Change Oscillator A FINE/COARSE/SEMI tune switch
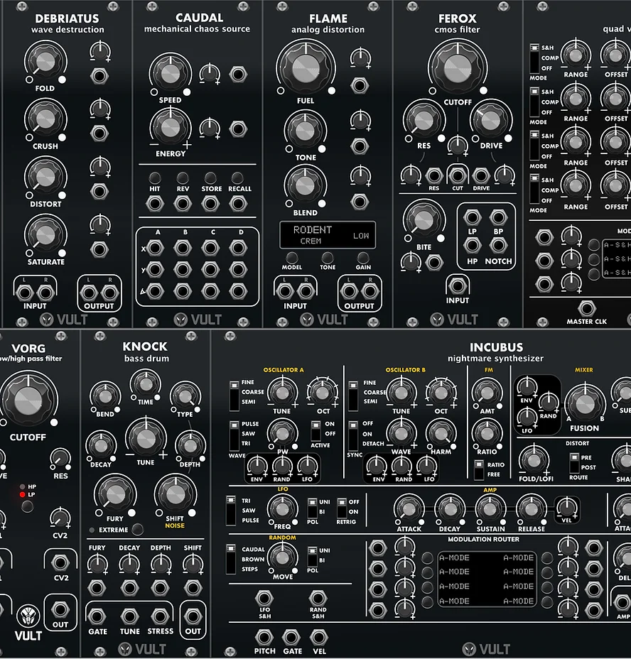The height and width of the screenshot is (659, 631). point(234,396)
